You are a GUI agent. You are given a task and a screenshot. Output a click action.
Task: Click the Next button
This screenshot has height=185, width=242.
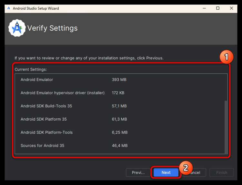pos(166,172)
